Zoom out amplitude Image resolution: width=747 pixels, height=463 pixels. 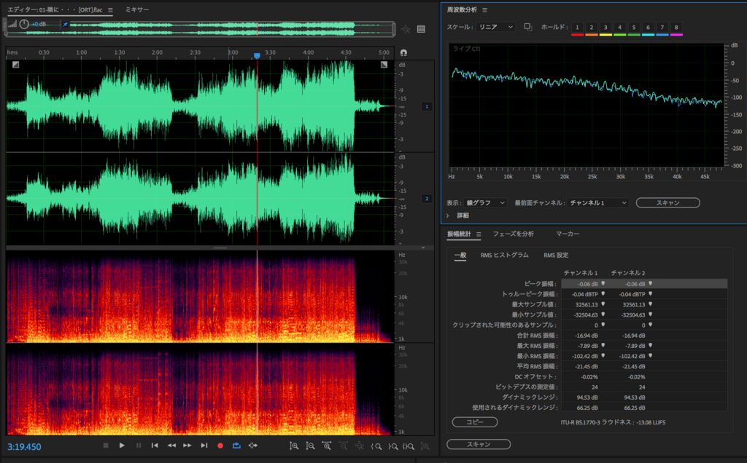[311, 446]
